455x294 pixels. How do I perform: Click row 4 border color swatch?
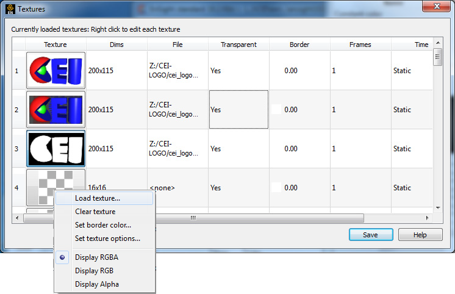click(x=276, y=187)
